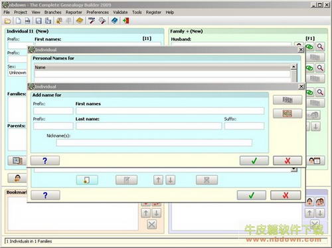Click the names list scroll down arrow
Screen dimensions: 332x248
293,170
